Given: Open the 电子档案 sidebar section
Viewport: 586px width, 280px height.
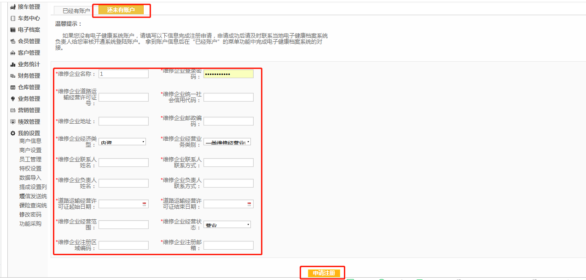Looking at the screenshot, I should click(x=29, y=30).
